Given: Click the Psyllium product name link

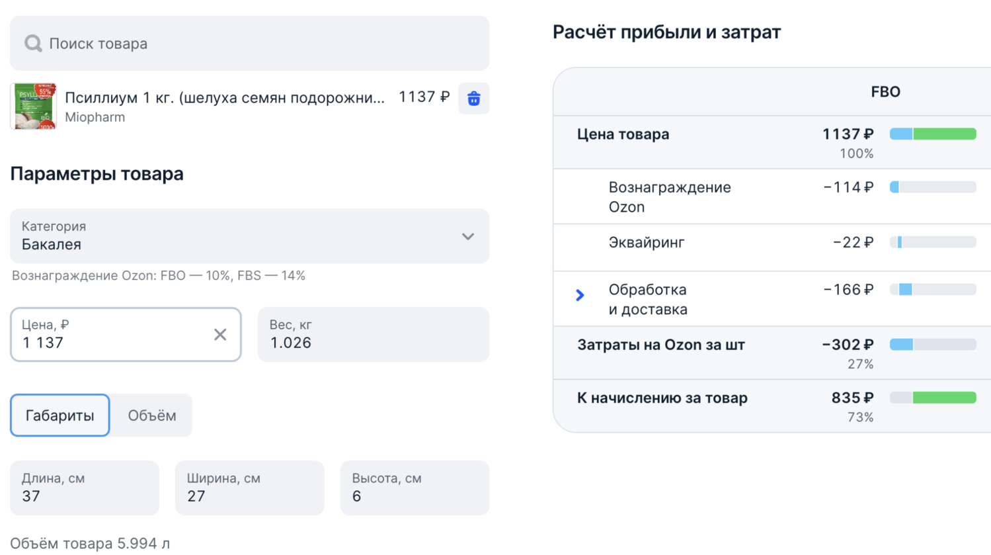Looking at the screenshot, I should 224,98.
